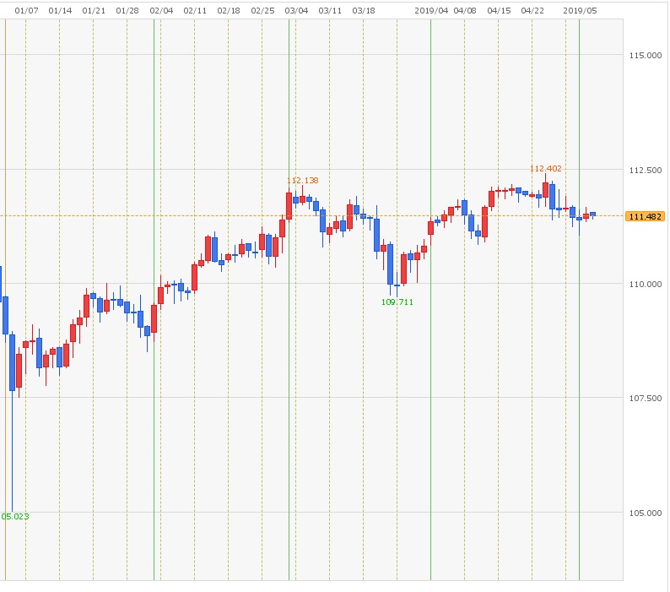670x592 pixels.
Task: Click the 110.000 price axis label
Action: 646,285
